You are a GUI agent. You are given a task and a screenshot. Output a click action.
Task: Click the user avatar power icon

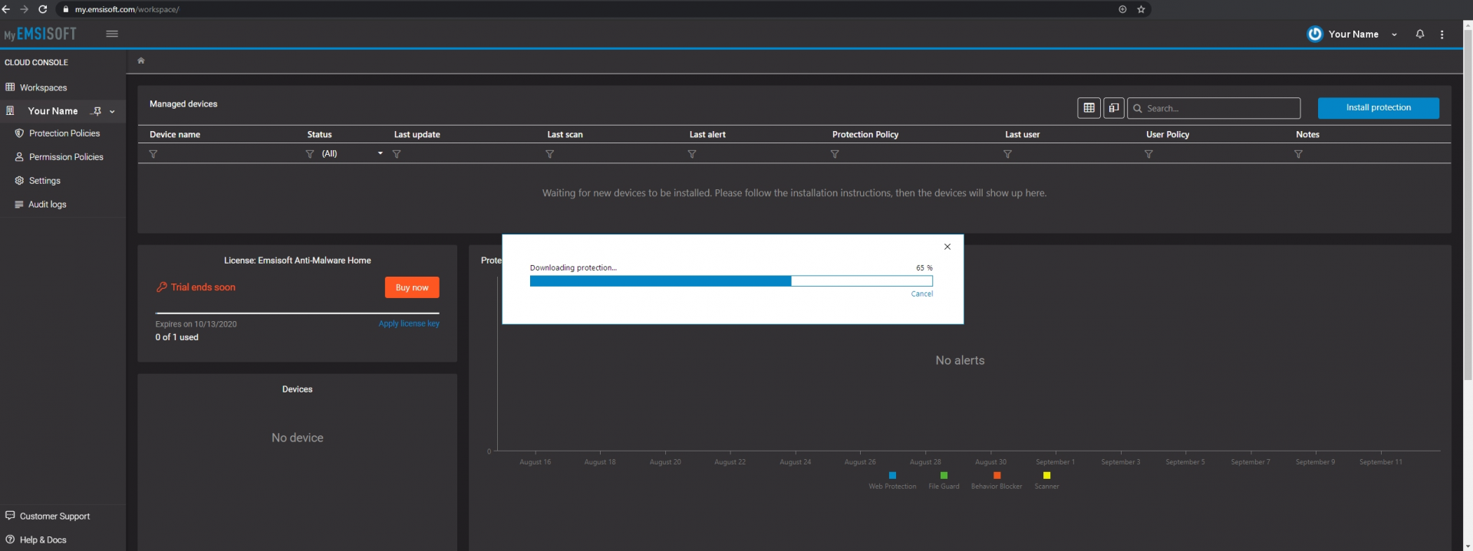point(1315,34)
